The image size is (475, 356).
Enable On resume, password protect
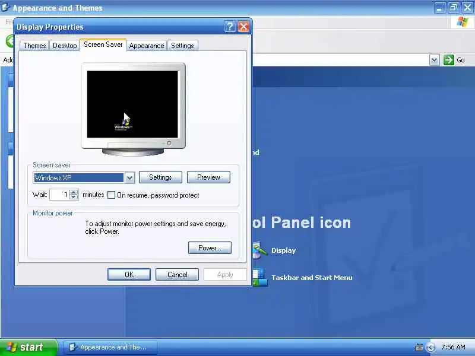click(x=112, y=195)
